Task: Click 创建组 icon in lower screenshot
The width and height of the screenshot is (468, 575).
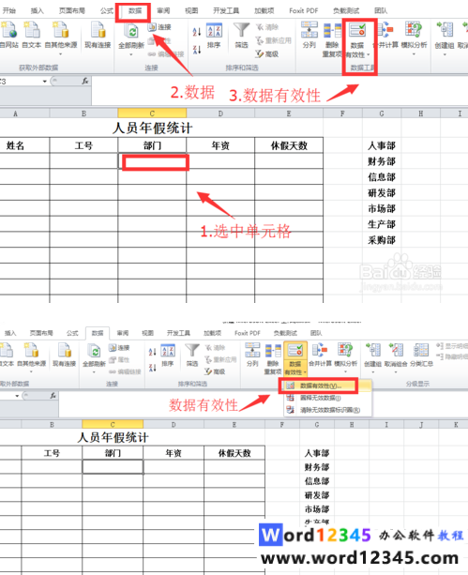Action: click(373, 350)
